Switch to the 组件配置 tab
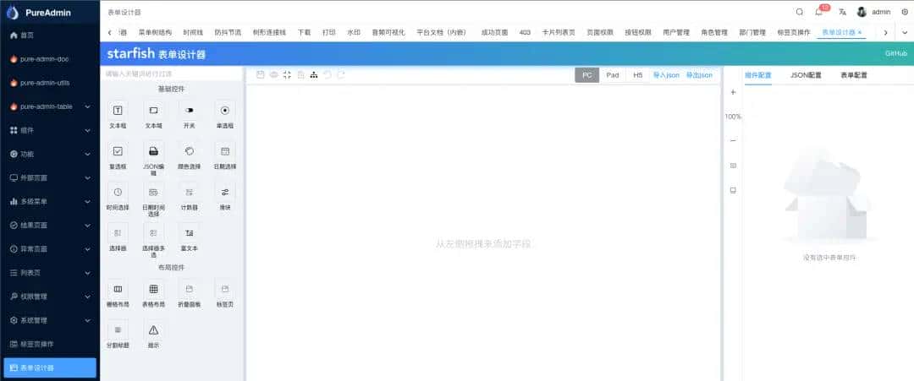 757,75
